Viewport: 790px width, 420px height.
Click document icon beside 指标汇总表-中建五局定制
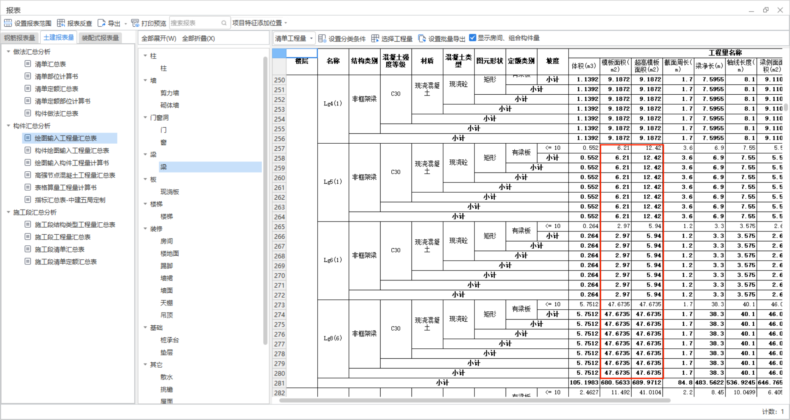pyautogui.click(x=28, y=200)
